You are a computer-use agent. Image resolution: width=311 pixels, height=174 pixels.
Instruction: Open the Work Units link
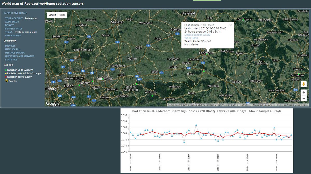(191, 38)
